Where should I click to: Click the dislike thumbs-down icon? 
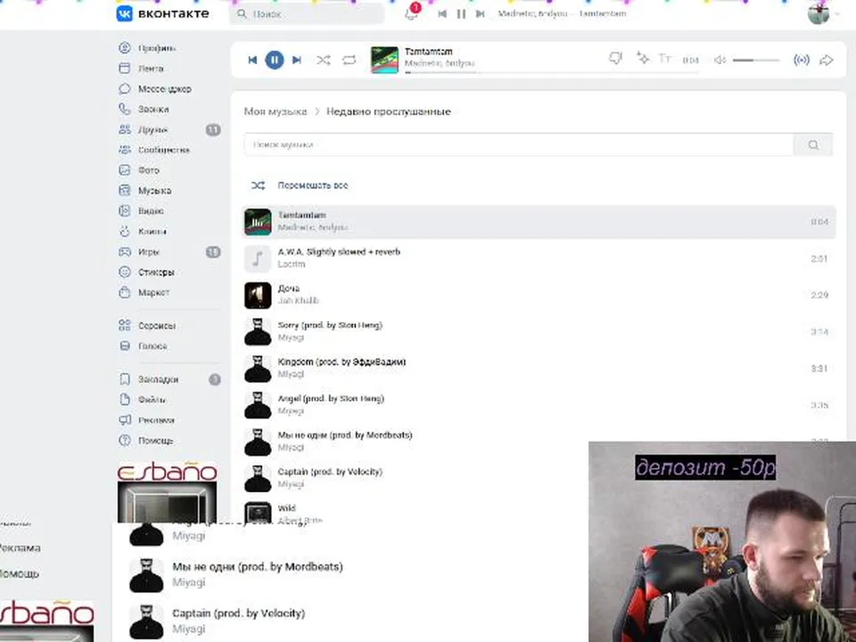click(615, 59)
